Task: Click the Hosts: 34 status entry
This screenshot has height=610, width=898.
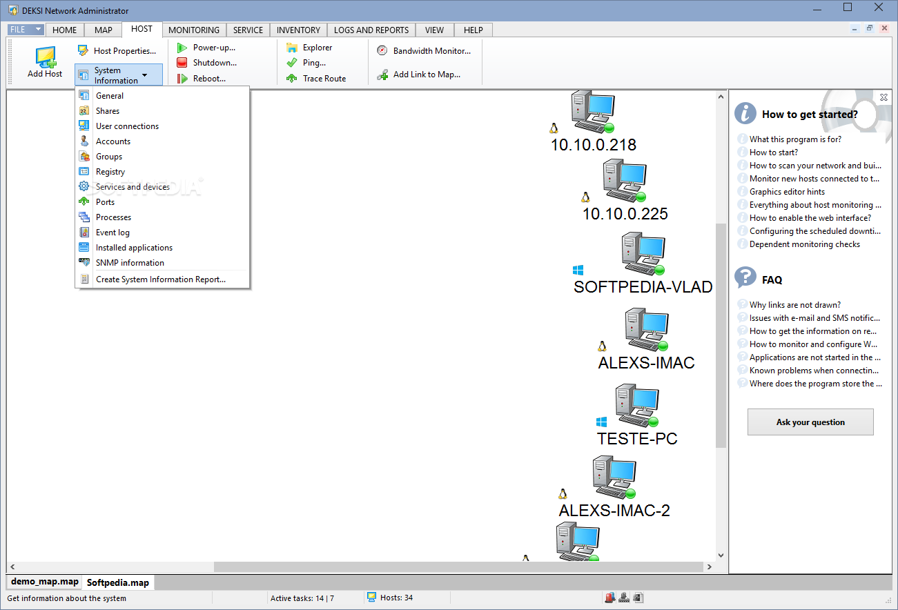Action: [x=390, y=598]
